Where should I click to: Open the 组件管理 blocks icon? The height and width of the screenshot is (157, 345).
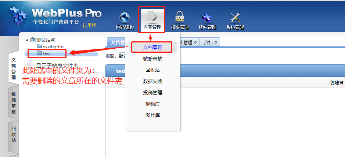pyautogui.click(x=207, y=18)
